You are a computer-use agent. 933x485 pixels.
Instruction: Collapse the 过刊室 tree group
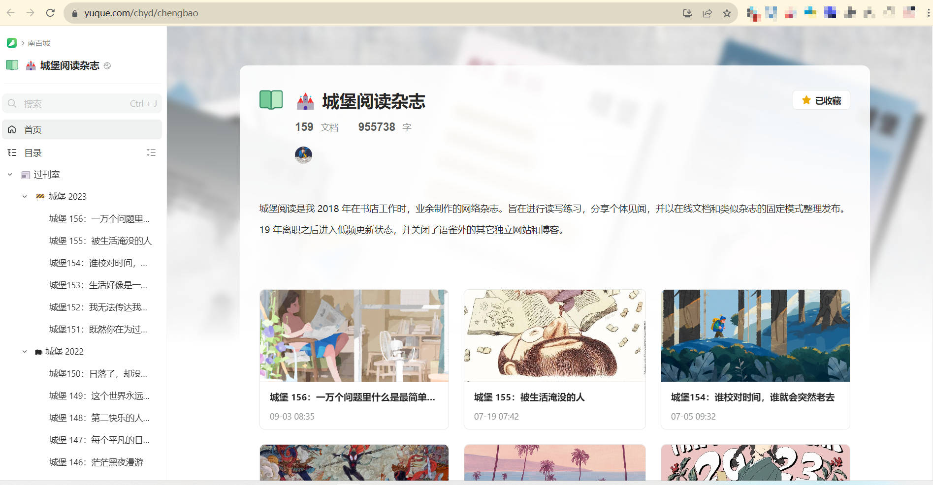[10, 175]
